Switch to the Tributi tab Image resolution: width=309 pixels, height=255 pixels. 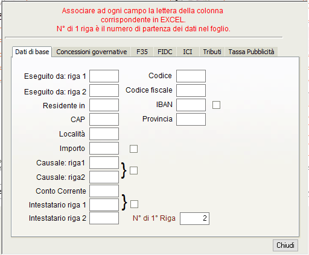click(x=212, y=52)
